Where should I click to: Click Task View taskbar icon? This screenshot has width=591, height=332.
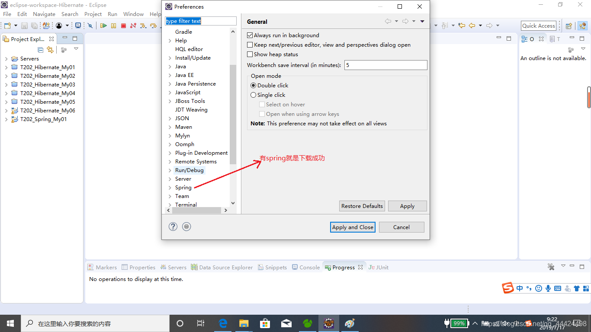[201, 323]
